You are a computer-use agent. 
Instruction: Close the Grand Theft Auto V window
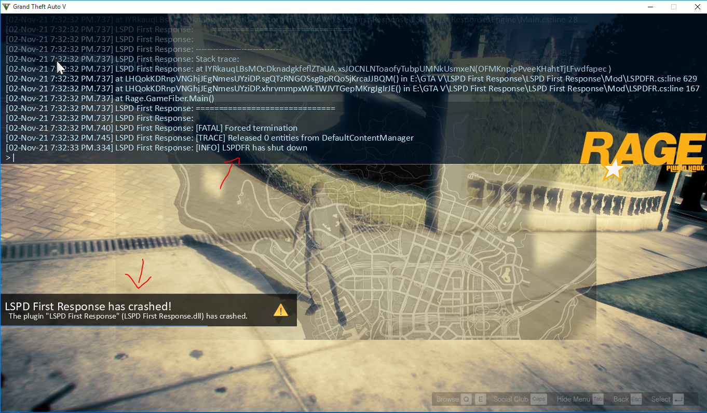point(697,7)
